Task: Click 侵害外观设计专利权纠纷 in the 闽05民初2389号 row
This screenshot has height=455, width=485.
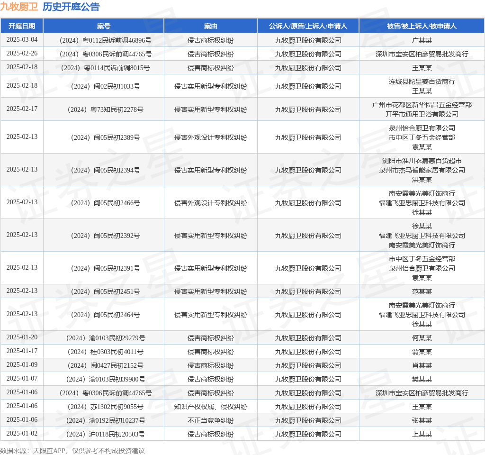Action: click(x=211, y=137)
